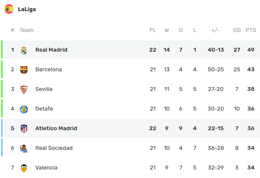The width and height of the screenshot is (260, 178).
Task: Open the LaLiga league title link
Action: (x=27, y=9)
